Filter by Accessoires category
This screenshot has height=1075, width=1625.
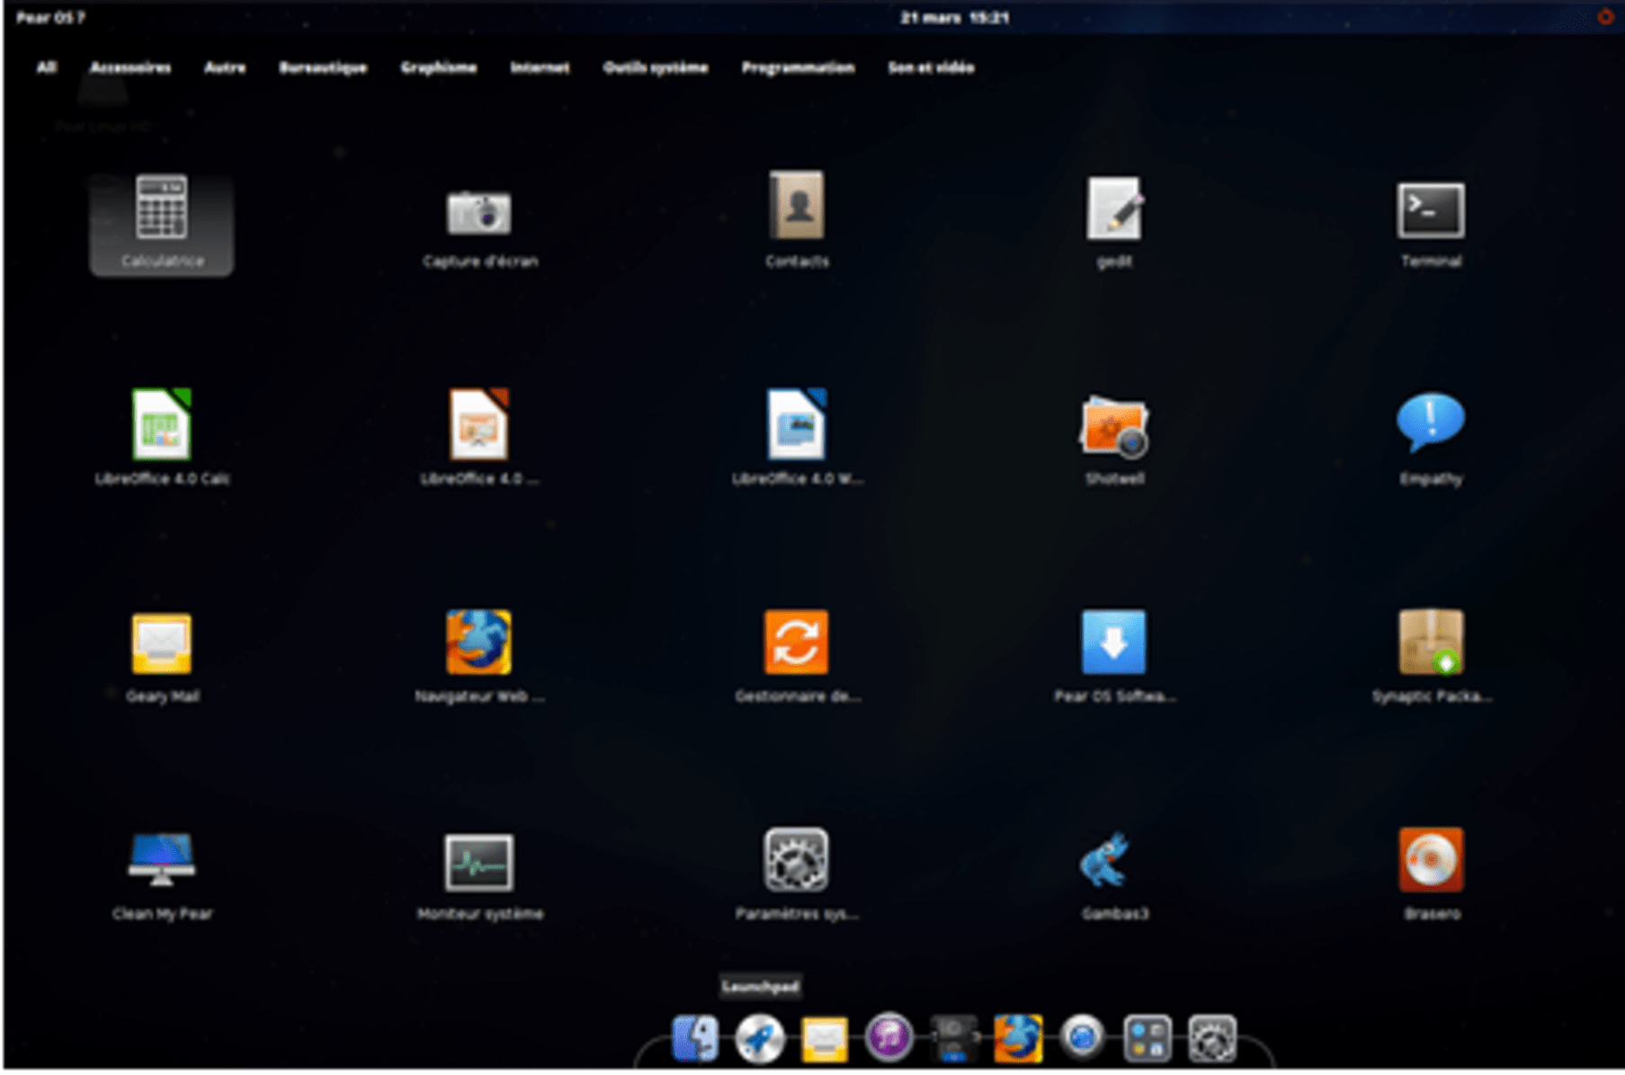pos(130,67)
